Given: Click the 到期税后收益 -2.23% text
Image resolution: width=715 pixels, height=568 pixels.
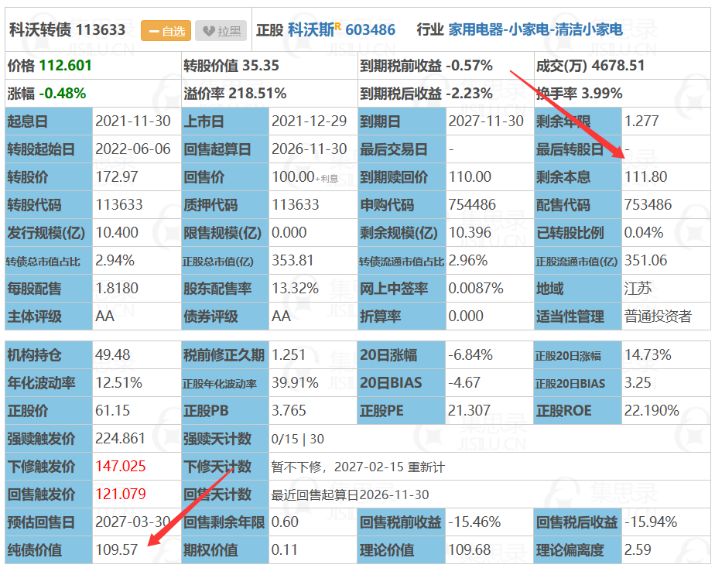Looking at the screenshot, I should tap(426, 94).
